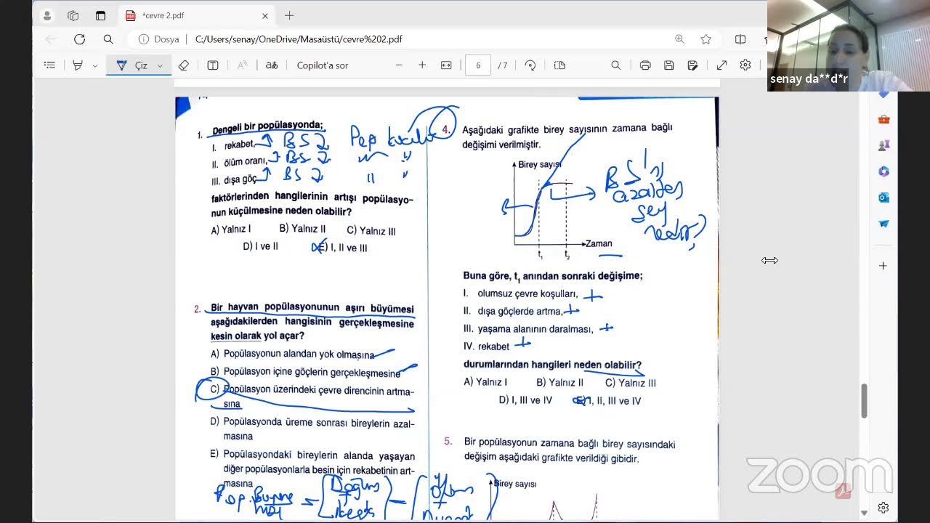Rotate the PDF page
Screen dimensions: 930x523
pos(530,65)
